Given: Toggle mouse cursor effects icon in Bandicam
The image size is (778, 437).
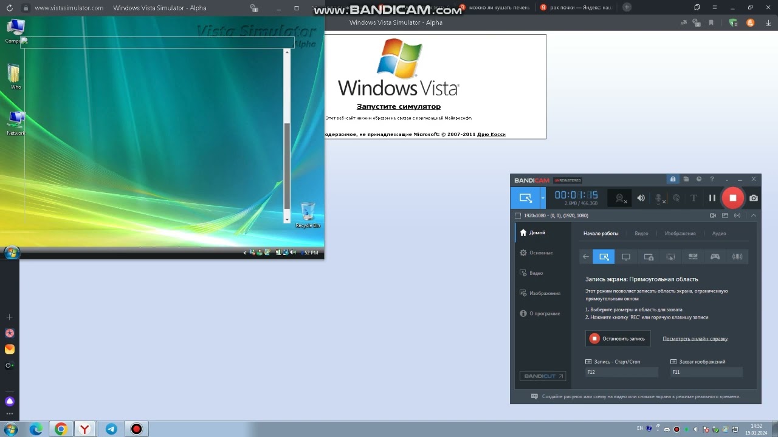Looking at the screenshot, I should pyautogui.click(x=676, y=198).
